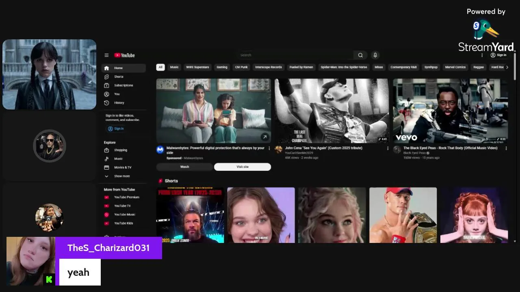Open Subscriptions in the sidebar
This screenshot has height=292, width=520.
point(123,85)
